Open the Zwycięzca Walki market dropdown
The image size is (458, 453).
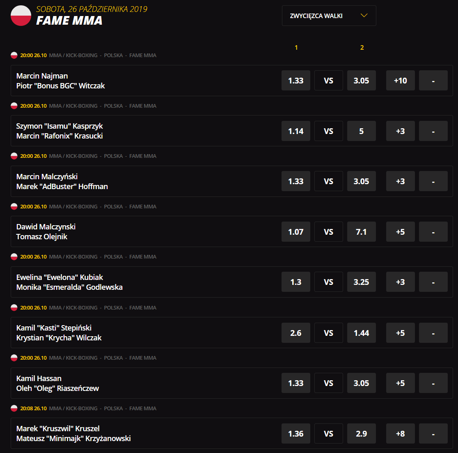pos(329,16)
